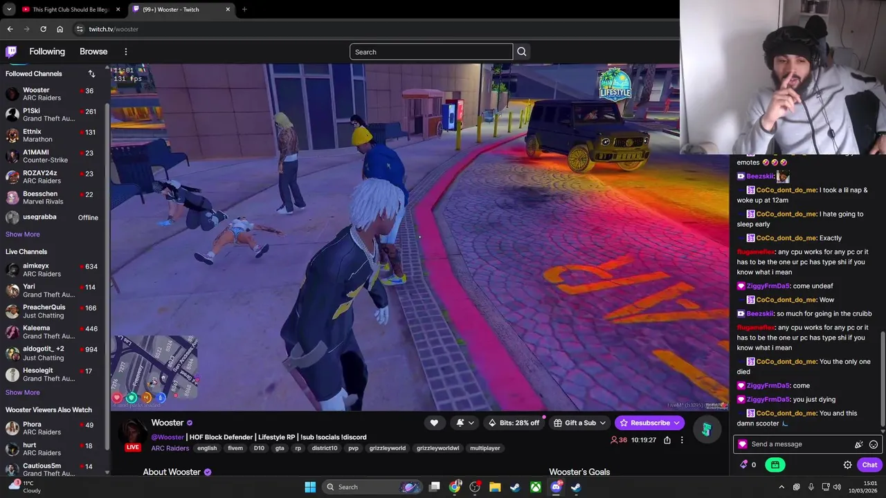This screenshot has height=498, width=886.
Task: Open A1MAMI Counter-Strike channel
Action: coord(53,156)
